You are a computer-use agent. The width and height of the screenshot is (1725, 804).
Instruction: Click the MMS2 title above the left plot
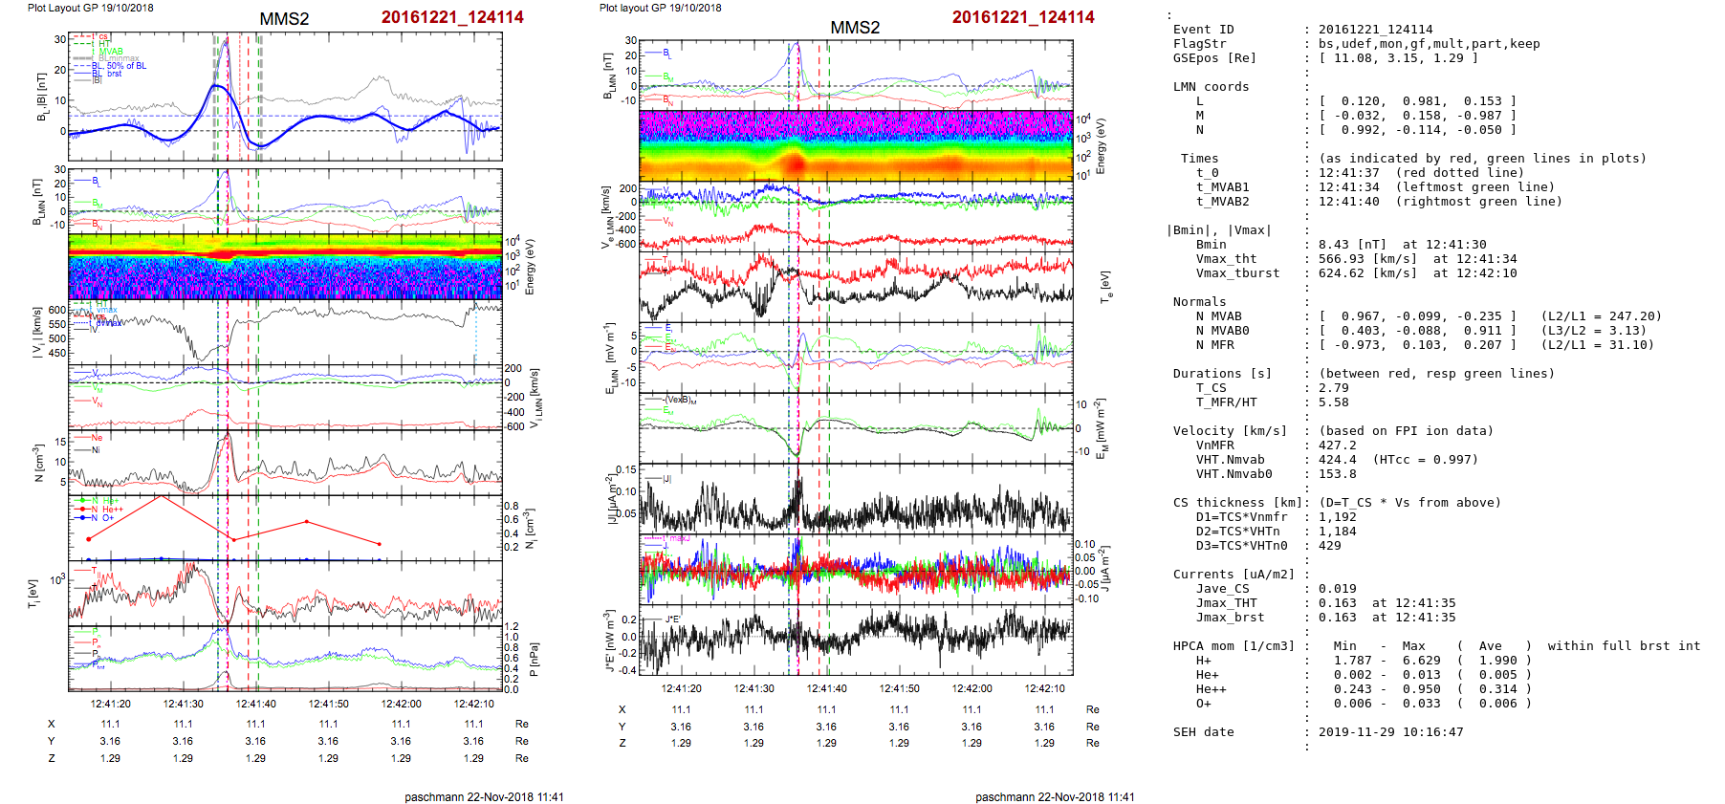[284, 19]
